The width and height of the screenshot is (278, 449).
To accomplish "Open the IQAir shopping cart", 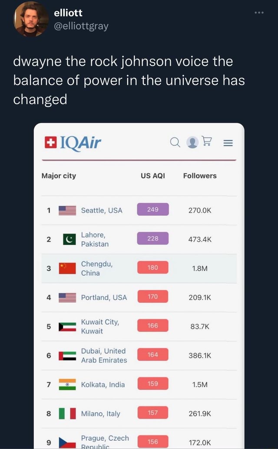I will pos(207,142).
